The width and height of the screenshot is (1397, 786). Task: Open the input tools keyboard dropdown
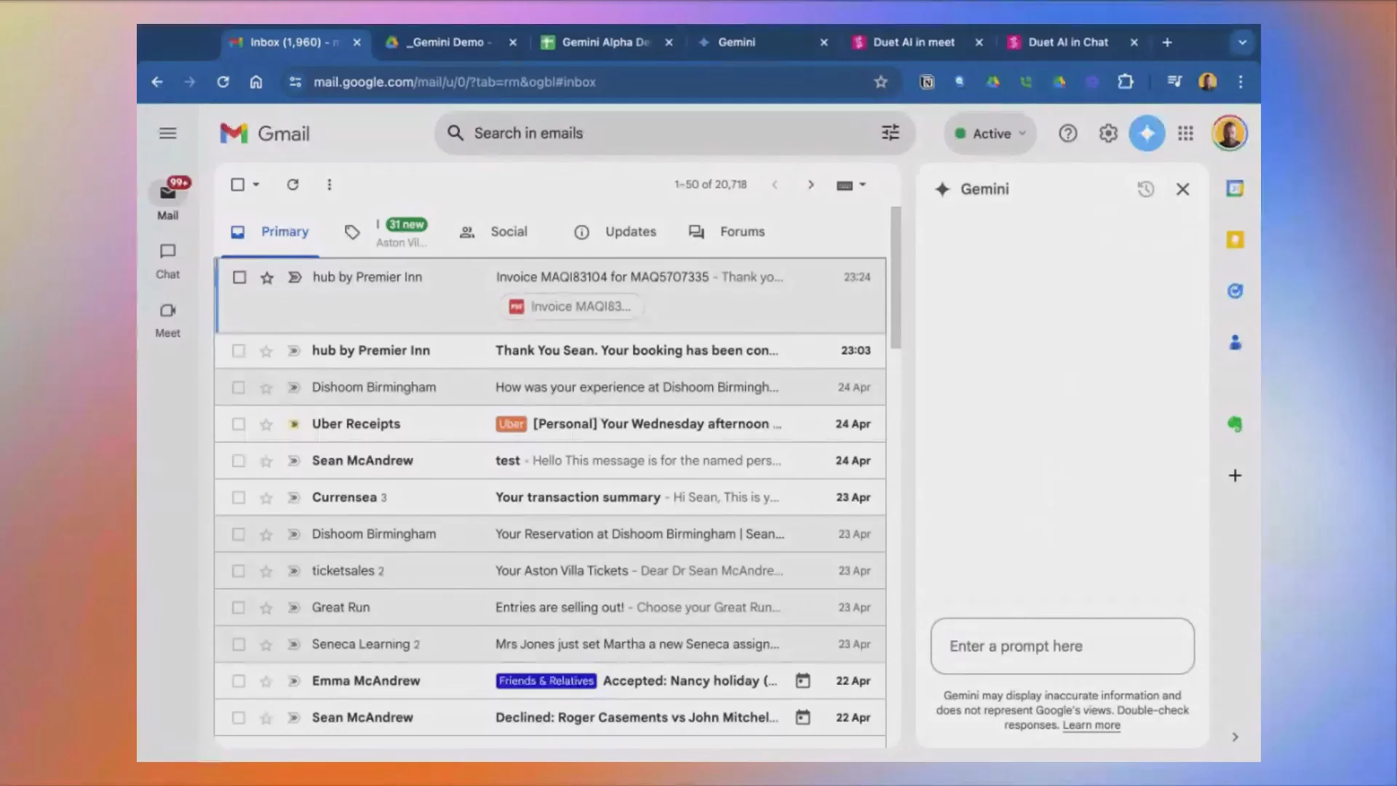[x=851, y=185]
